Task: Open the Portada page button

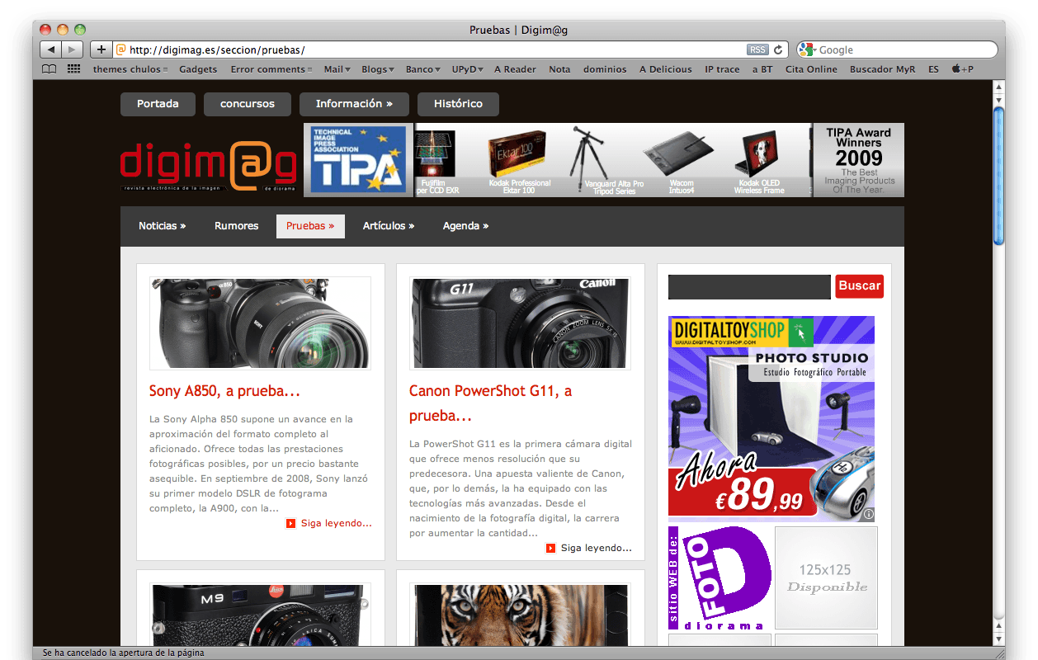Action: point(158,104)
